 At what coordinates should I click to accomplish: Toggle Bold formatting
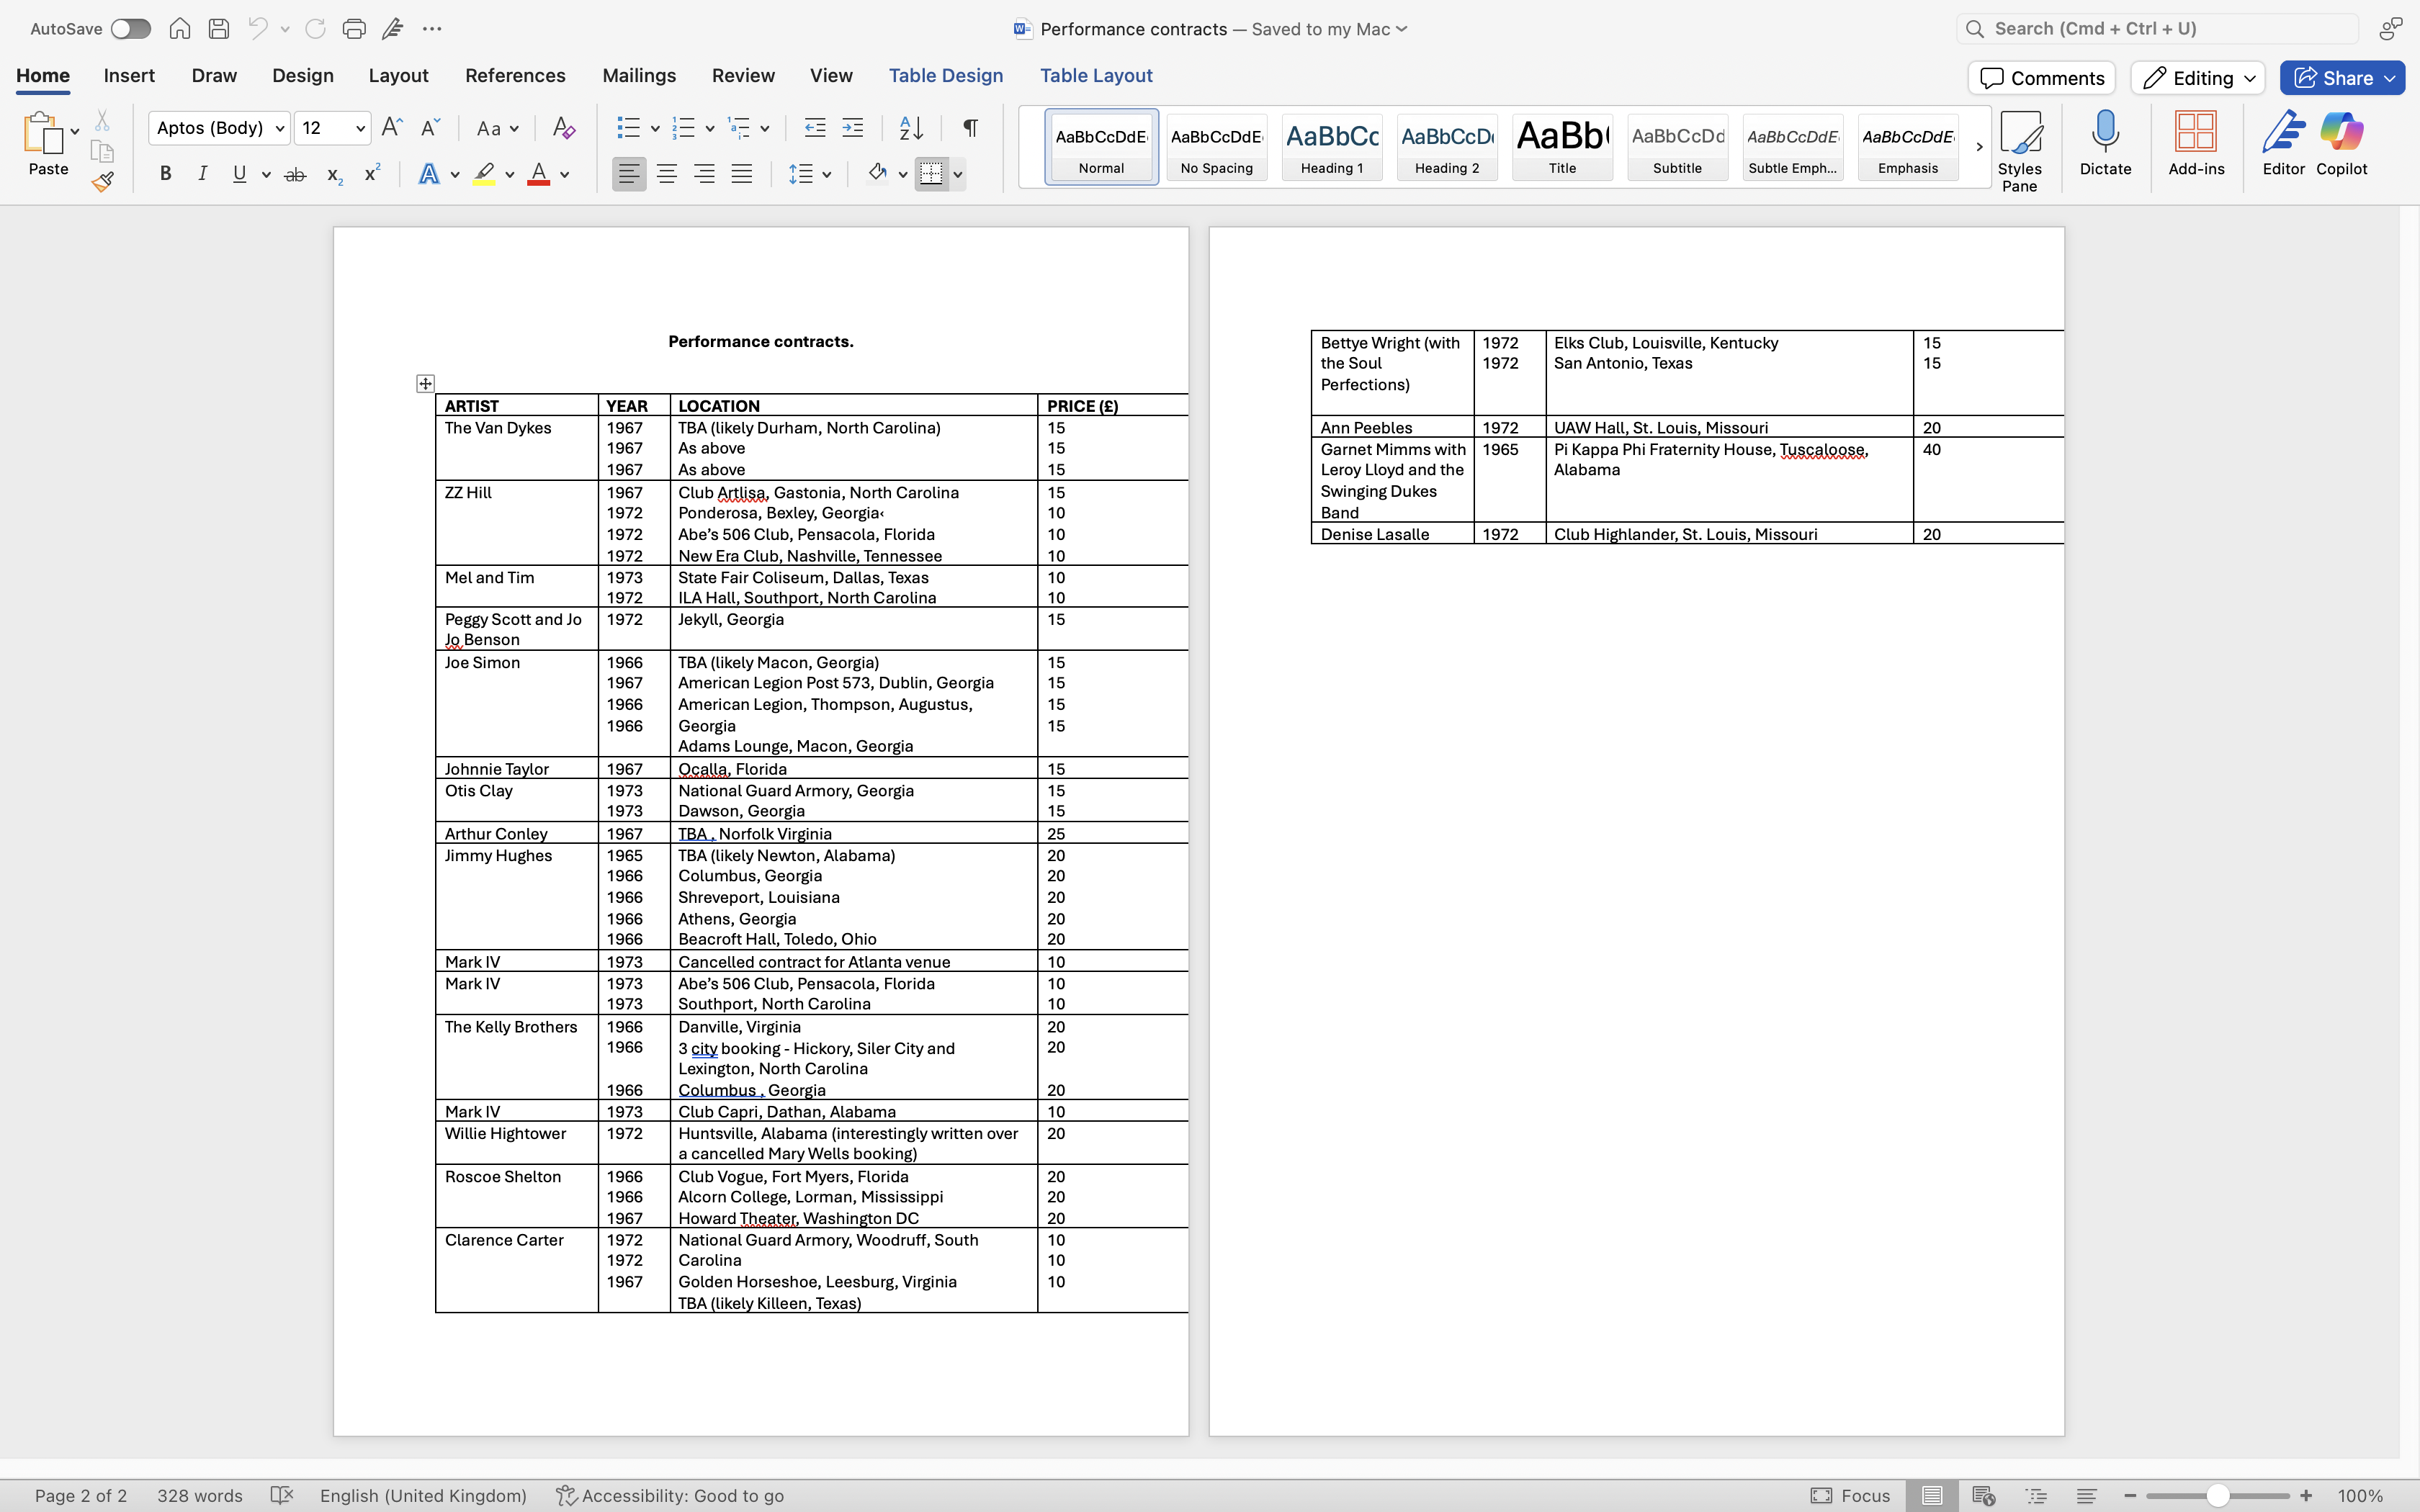[x=166, y=174]
